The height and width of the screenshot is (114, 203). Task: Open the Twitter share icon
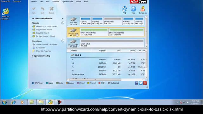[x=141, y=83]
